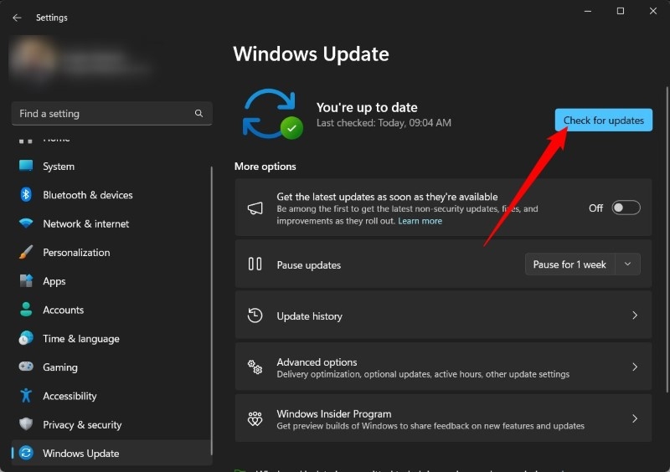The image size is (670, 472).
Task: Click the search magnifier icon
Action: click(x=198, y=114)
